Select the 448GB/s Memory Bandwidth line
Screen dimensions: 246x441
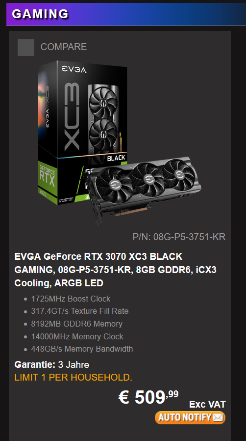point(82,349)
